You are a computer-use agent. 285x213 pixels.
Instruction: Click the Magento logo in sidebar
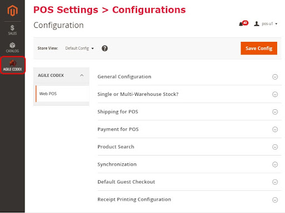click(x=12, y=11)
